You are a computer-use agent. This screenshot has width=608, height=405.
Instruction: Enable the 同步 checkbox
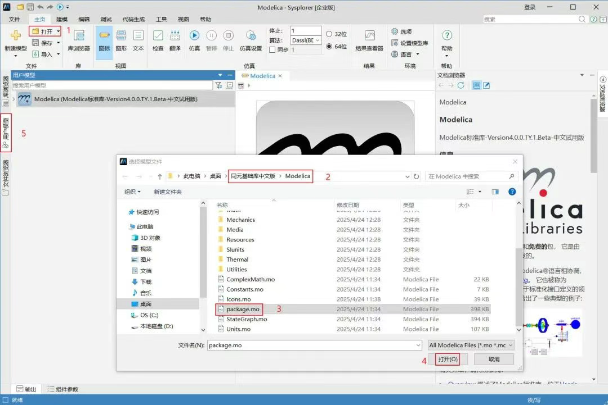(x=272, y=50)
